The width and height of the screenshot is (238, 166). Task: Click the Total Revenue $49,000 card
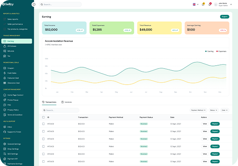pos(159,28)
